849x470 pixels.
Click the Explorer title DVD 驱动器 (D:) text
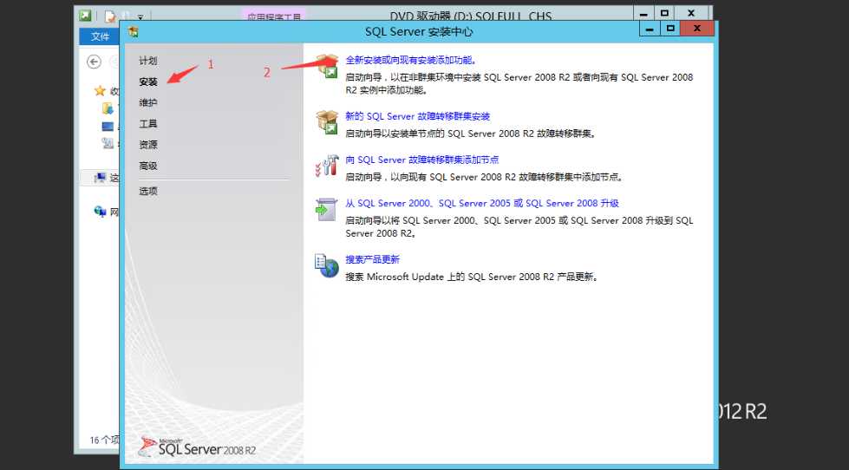(x=471, y=16)
